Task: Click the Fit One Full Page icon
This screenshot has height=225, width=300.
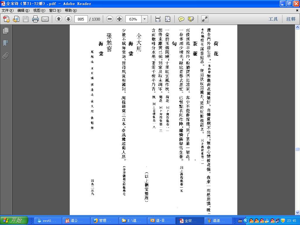Action: click(x=168, y=19)
